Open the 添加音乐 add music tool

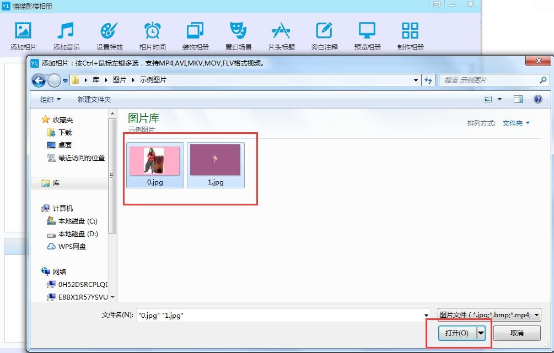point(66,31)
